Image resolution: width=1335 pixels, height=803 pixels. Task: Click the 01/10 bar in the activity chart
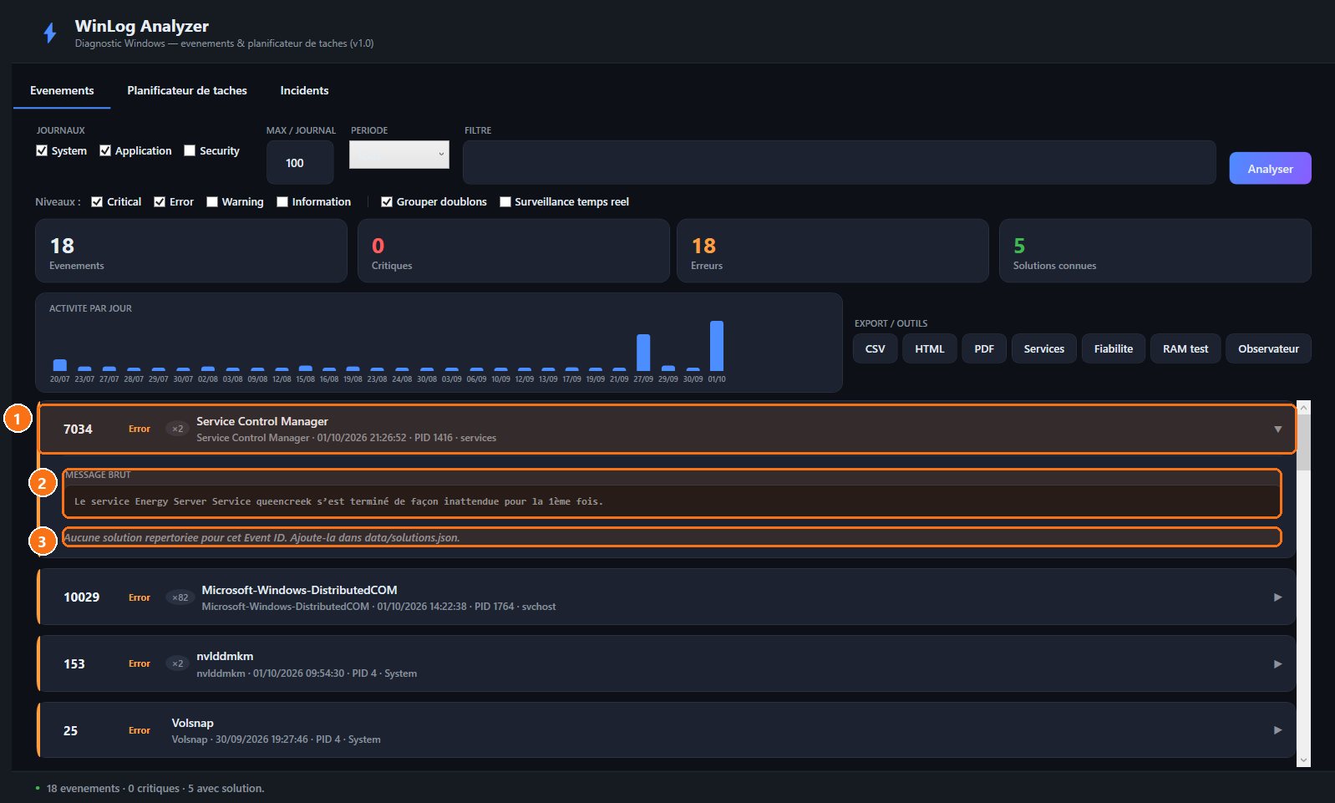coord(717,346)
